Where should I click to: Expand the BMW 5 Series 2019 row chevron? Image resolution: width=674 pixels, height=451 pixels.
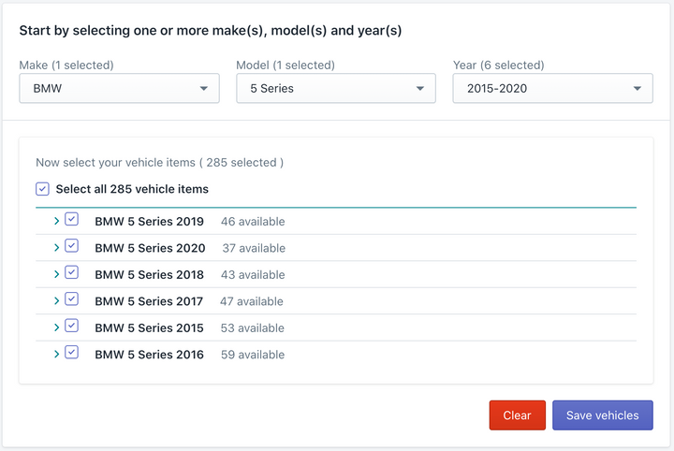(56, 221)
